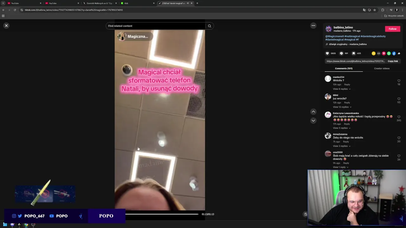The image size is (406, 228).
Task: Open new browser tab
Action: tap(197, 3)
